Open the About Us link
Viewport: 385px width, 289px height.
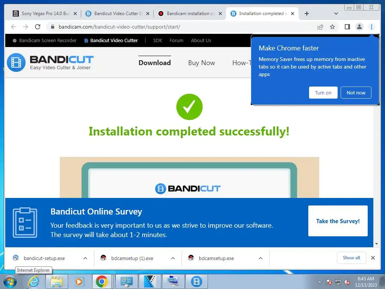(x=201, y=41)
